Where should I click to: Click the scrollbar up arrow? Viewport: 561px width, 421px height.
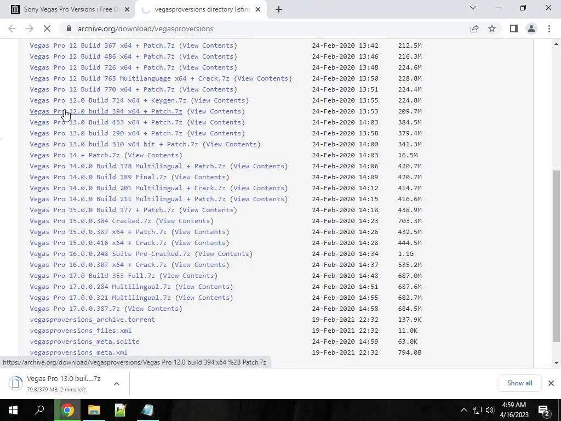(x=556, y=44)
